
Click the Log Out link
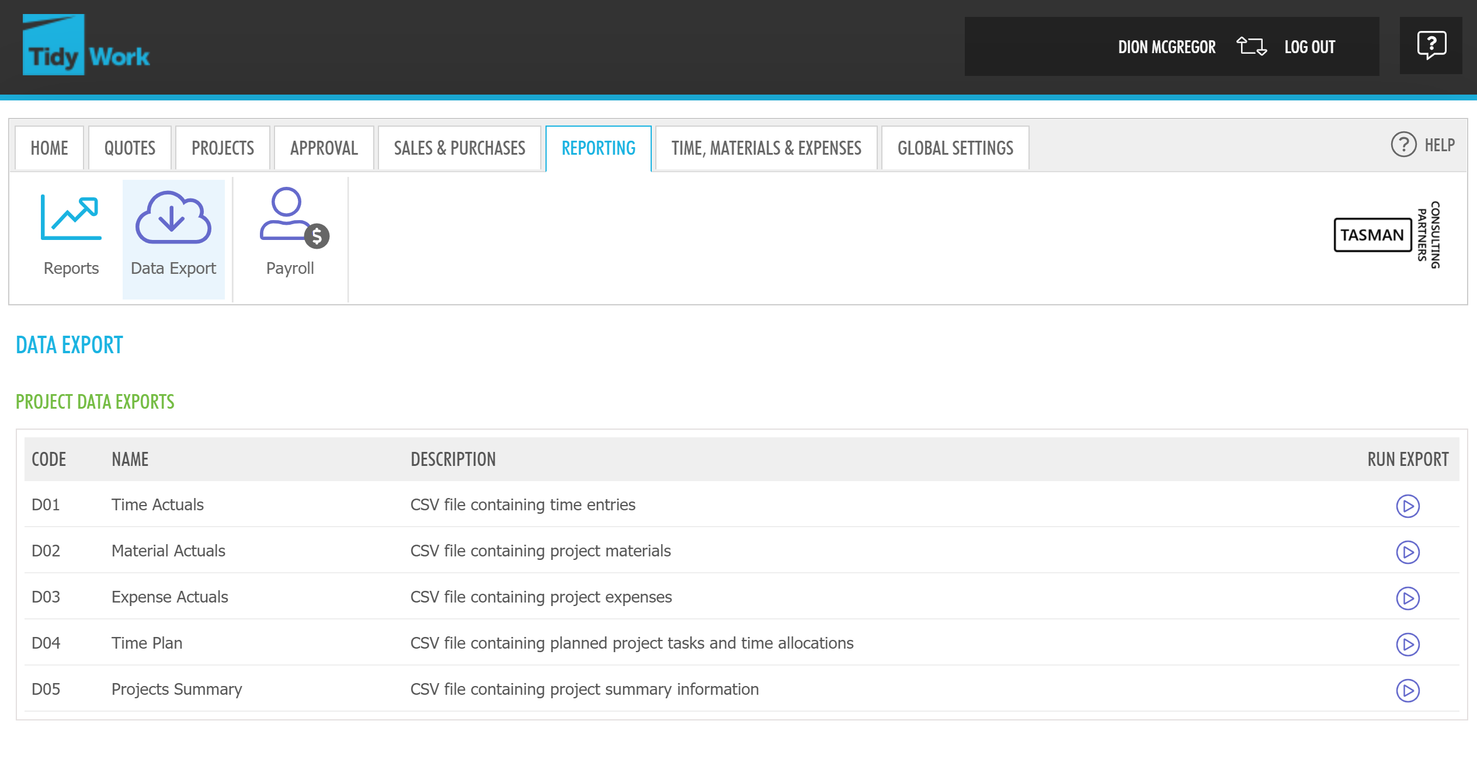(x=1309, y=47)
